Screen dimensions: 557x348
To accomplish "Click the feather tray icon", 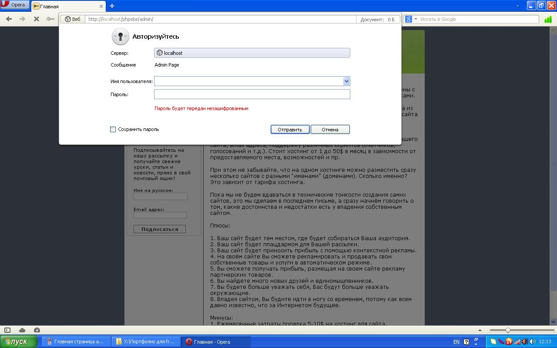I will (x=501, y=342).
